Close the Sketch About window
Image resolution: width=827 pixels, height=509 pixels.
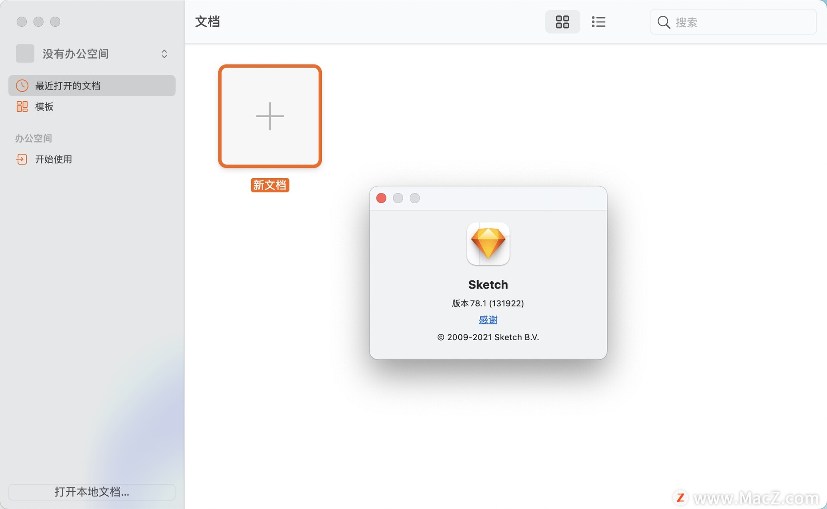point(381,198)
